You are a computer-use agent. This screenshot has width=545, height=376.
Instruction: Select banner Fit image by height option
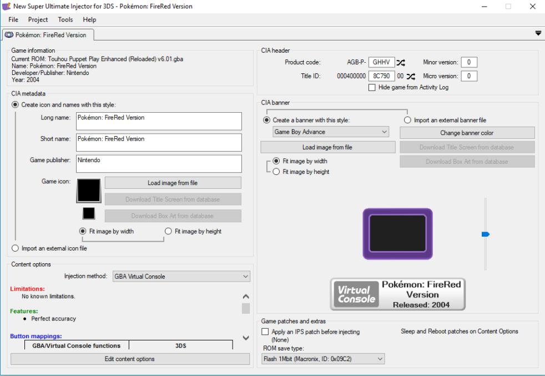(276, 172)
